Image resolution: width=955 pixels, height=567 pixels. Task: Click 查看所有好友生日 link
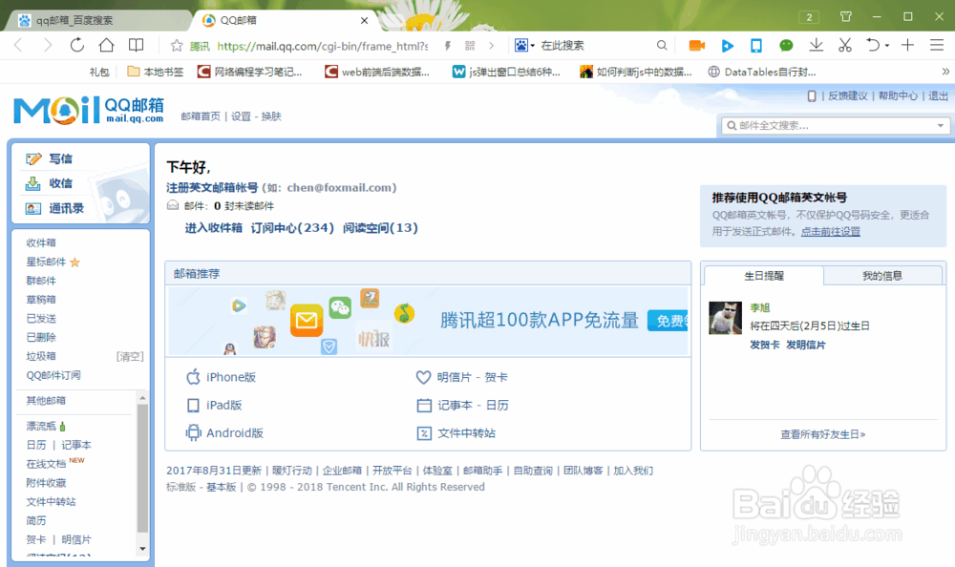point(823,434)
